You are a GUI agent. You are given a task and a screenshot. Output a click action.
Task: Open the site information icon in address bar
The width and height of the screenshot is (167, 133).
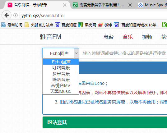pyautogui.click(x=16, y=15)
